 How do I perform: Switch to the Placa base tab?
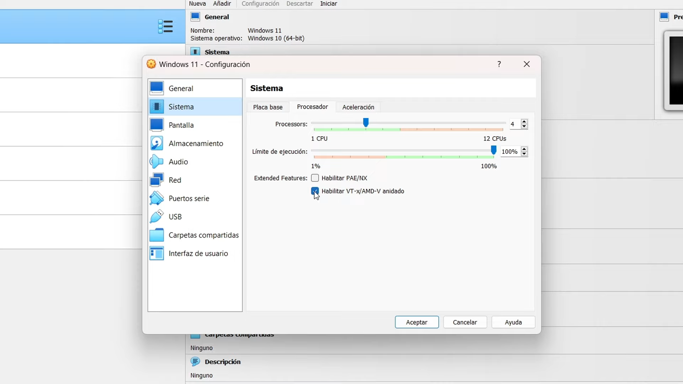coord(268,107)
